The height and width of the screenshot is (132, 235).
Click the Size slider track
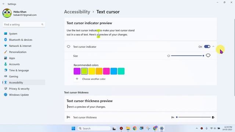click(x=187, y=56)
